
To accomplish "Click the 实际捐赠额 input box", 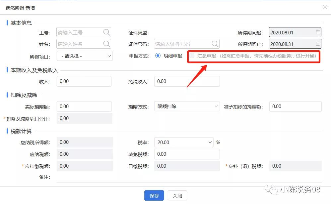I will (84, 106).
